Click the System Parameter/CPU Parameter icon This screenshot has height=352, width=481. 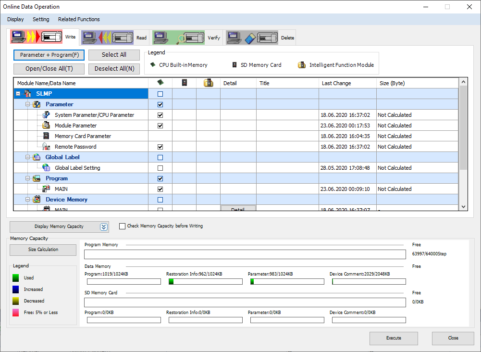click(x=46, y=115)
